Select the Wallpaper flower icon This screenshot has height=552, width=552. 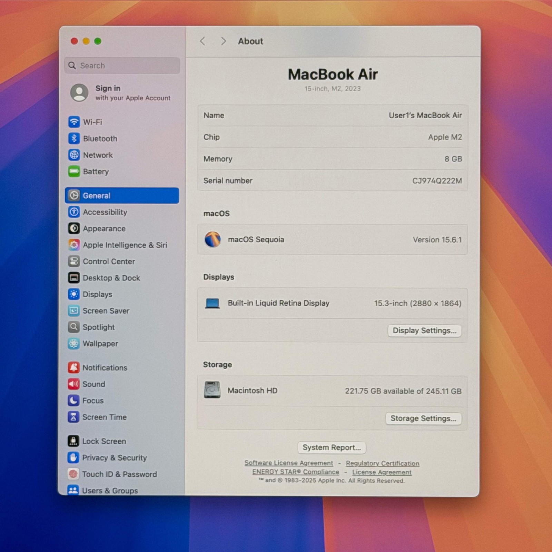tap(73, 344)
